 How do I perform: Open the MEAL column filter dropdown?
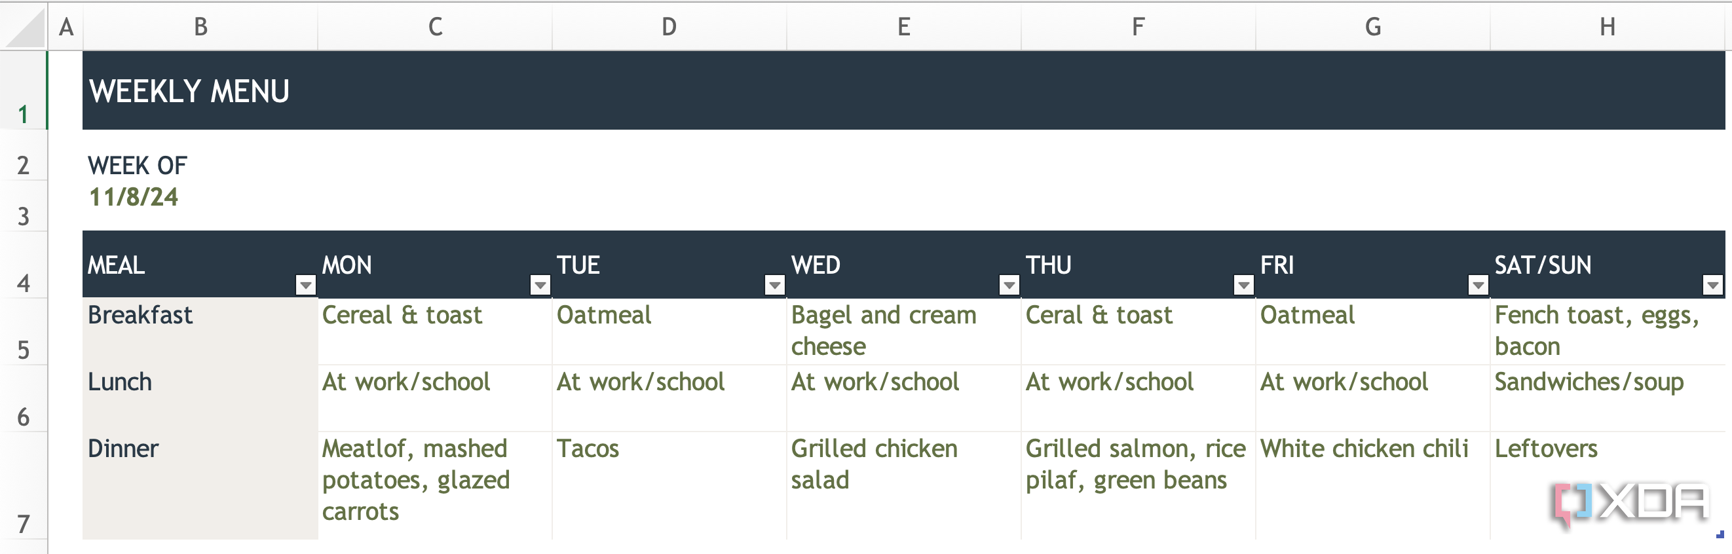point(305,285)
